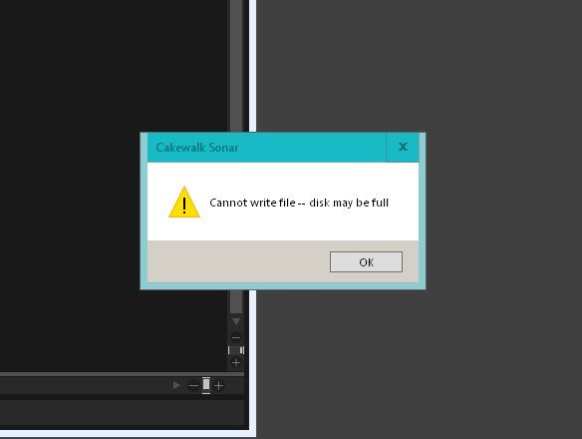
Task: Click the vertical scrollbar thumb below the dialog
Action: point(236,302)
